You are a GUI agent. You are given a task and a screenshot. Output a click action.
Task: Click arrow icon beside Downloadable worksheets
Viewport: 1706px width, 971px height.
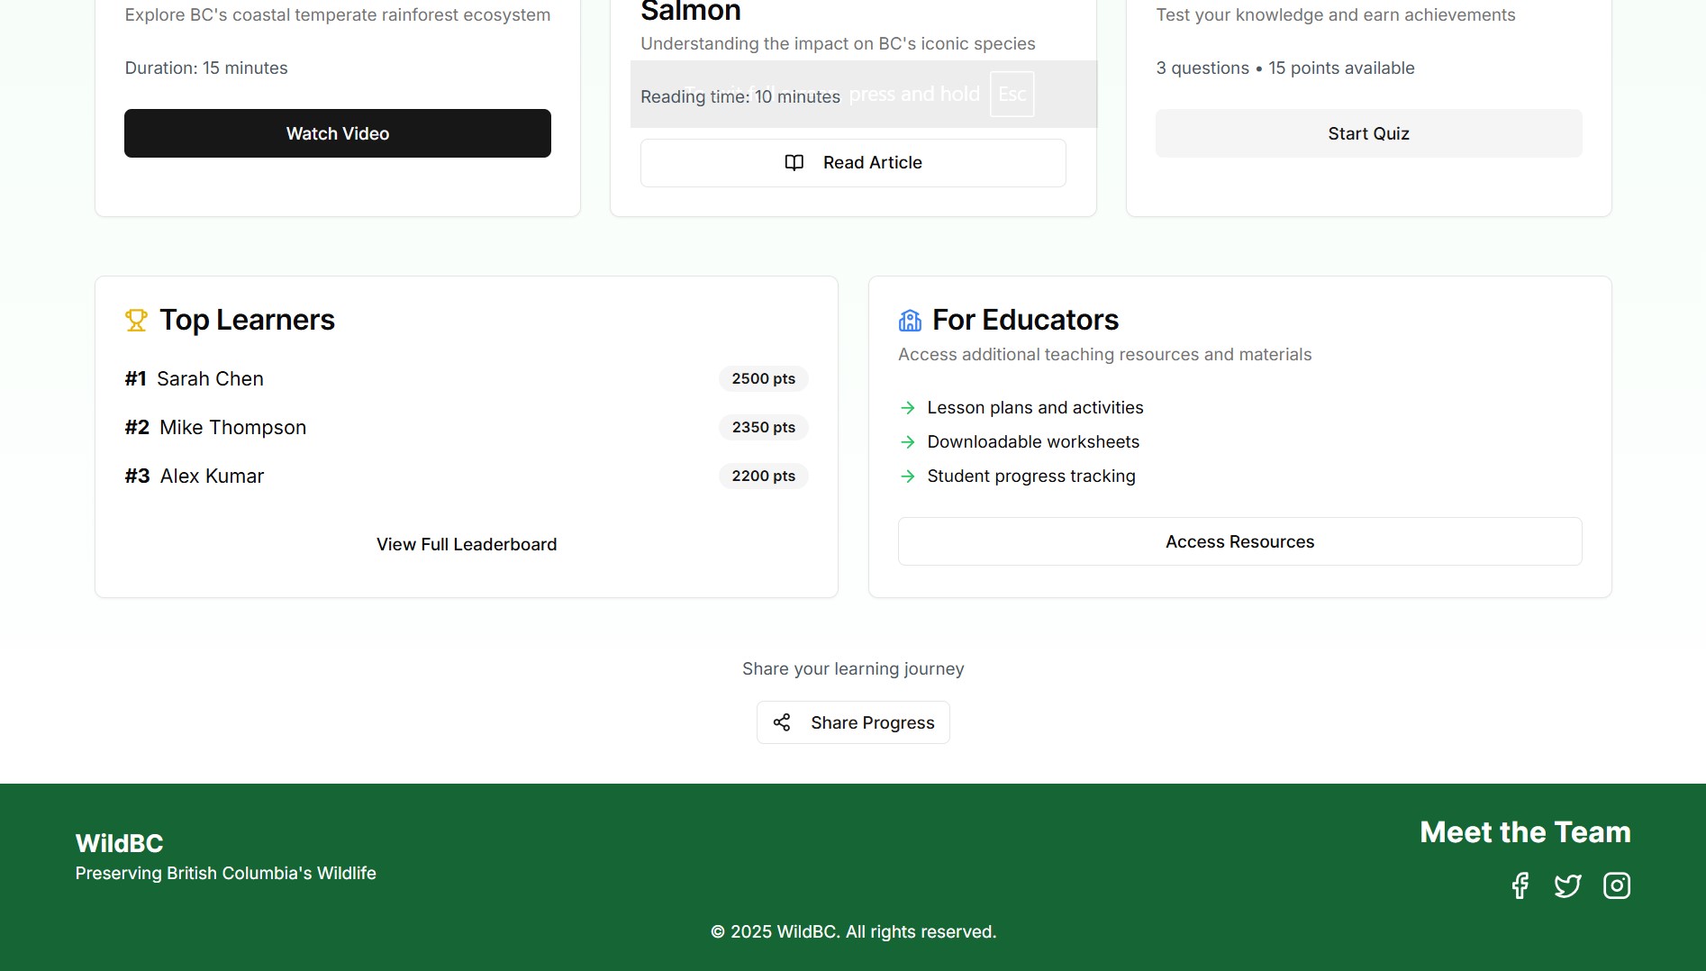[908, 442]
